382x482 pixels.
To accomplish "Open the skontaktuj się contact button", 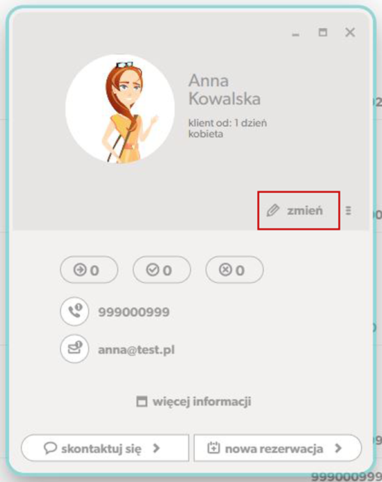I will 105,448.
